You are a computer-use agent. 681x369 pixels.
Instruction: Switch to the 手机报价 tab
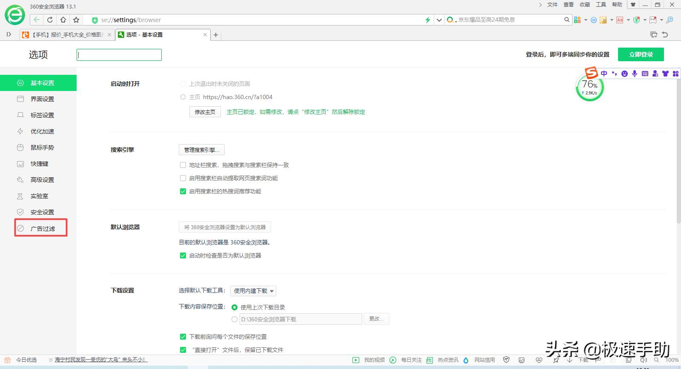(68, 35)
